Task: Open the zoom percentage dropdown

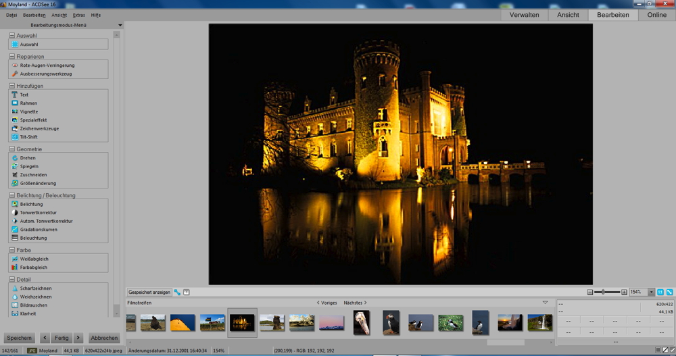Action: pyautogui.click(x=651, y=293)
